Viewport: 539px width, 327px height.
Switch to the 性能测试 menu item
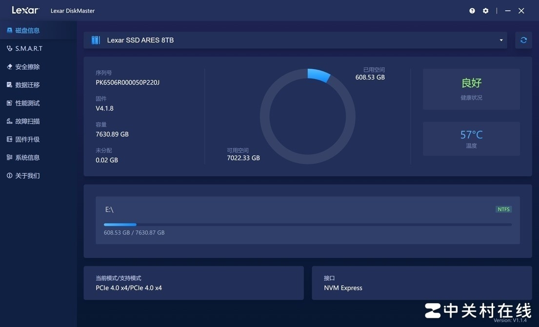point(27,103)
